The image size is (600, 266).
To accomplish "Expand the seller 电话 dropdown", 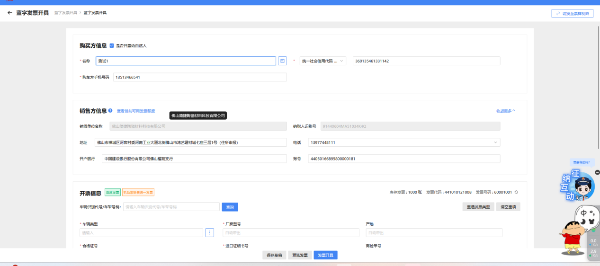I will pyautogui.click(x=495, y=142).
